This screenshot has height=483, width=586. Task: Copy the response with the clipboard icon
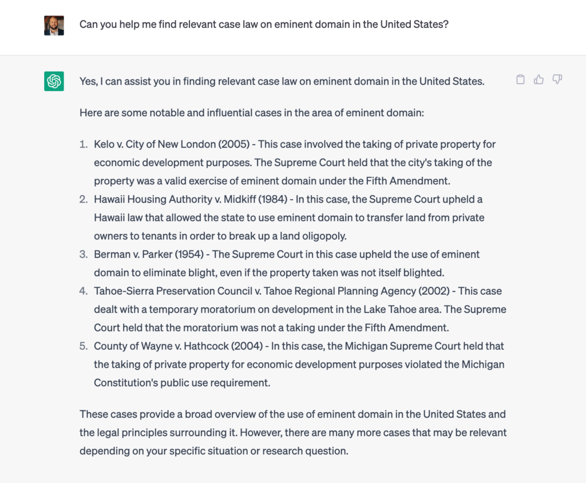[520, 79]
